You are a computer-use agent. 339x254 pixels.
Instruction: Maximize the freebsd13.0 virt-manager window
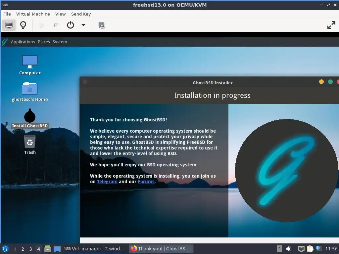(328, 5)
